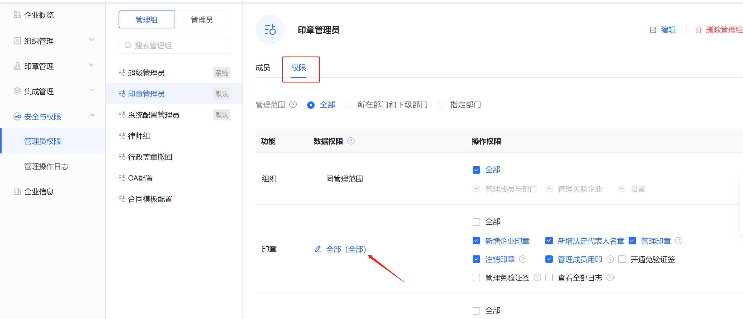Select 超级管理员 in the group list
The width and height of the screenshot is (743, 319).
[x=174, y=73]
